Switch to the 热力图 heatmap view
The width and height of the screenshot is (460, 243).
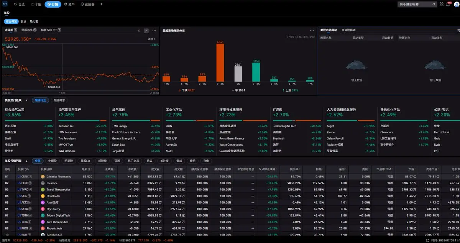[34, 21]
